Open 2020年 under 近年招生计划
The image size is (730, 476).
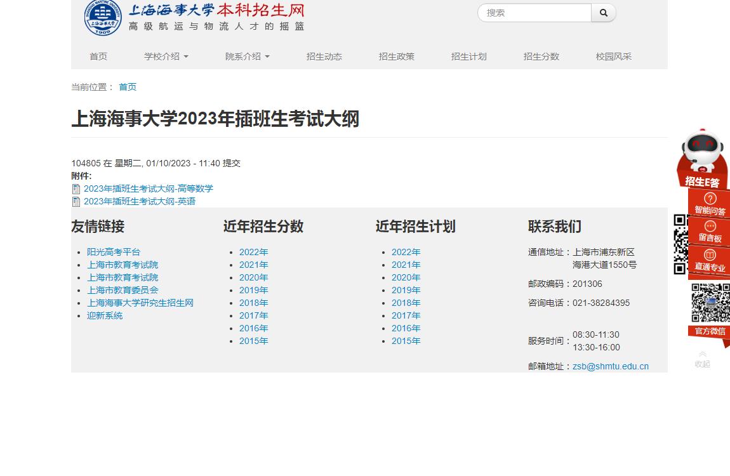[x=406, y=277]
